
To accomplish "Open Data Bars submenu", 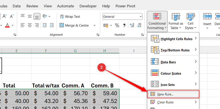I will [x=173, y=62].
